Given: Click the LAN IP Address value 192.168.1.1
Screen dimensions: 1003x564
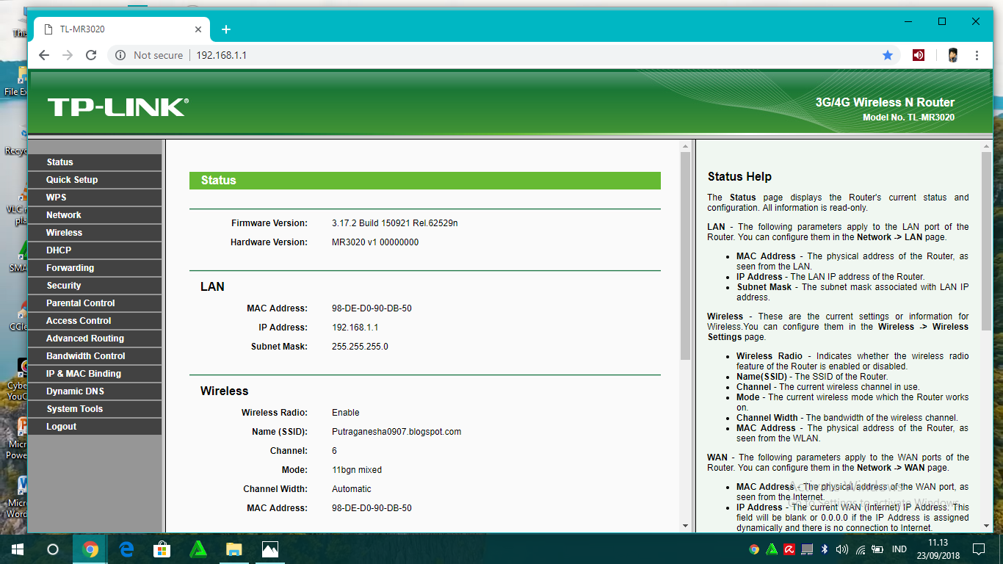Looking at the screenshot, I should point(355,328).
